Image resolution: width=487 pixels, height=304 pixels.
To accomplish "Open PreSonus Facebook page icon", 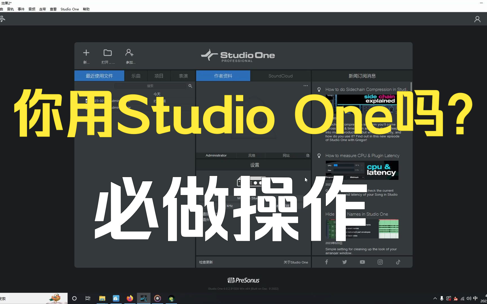I will click(x=327, y=262).
